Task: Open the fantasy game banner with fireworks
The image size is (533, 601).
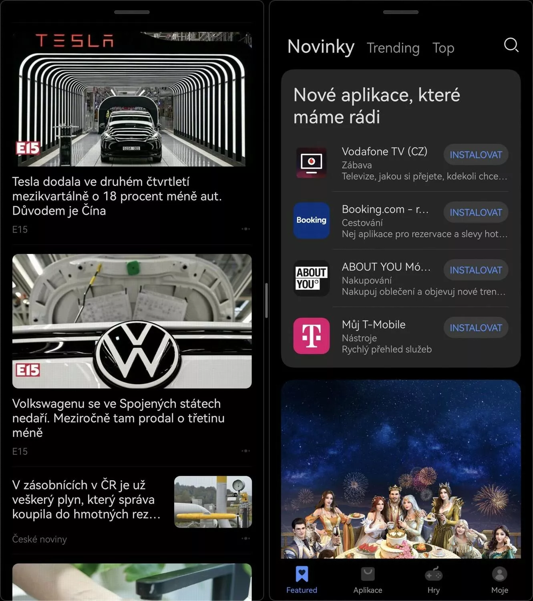Action: [401, 469]
